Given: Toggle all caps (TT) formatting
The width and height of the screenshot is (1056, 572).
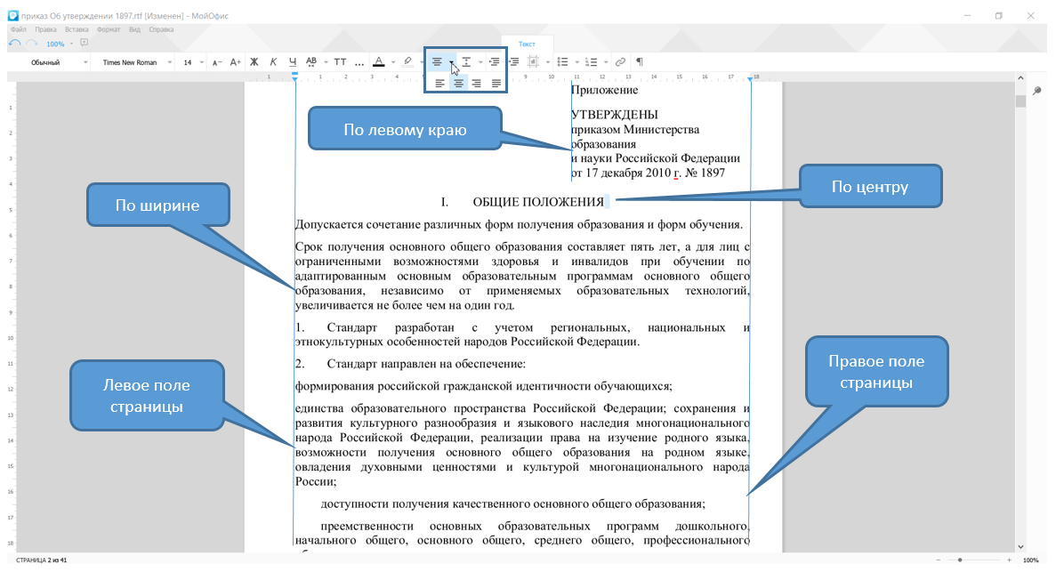Looking at the screenshot, I should pos(340,62).
